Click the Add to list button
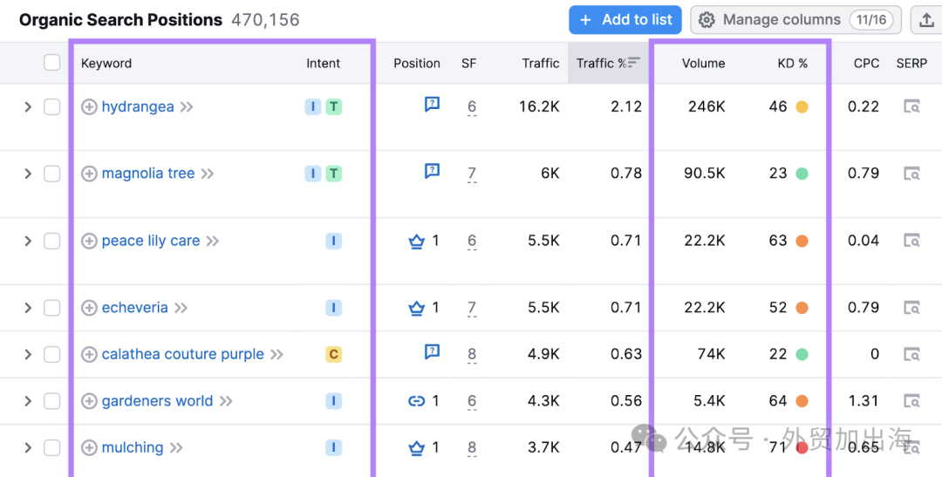 625,20
